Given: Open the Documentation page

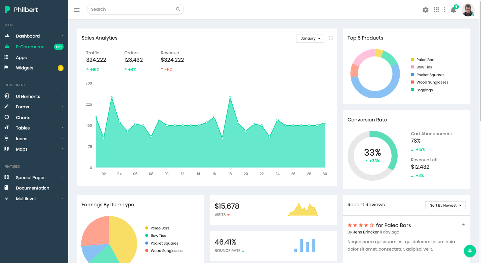Looking at the screenshot, I should [33, 188].
